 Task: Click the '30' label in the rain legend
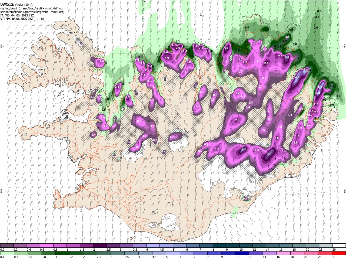click(334, 257)
